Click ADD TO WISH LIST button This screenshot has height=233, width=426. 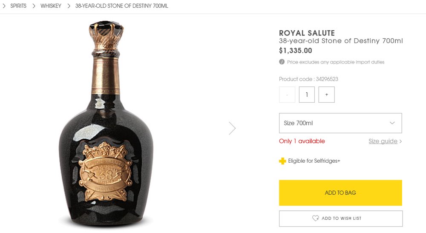340,219
